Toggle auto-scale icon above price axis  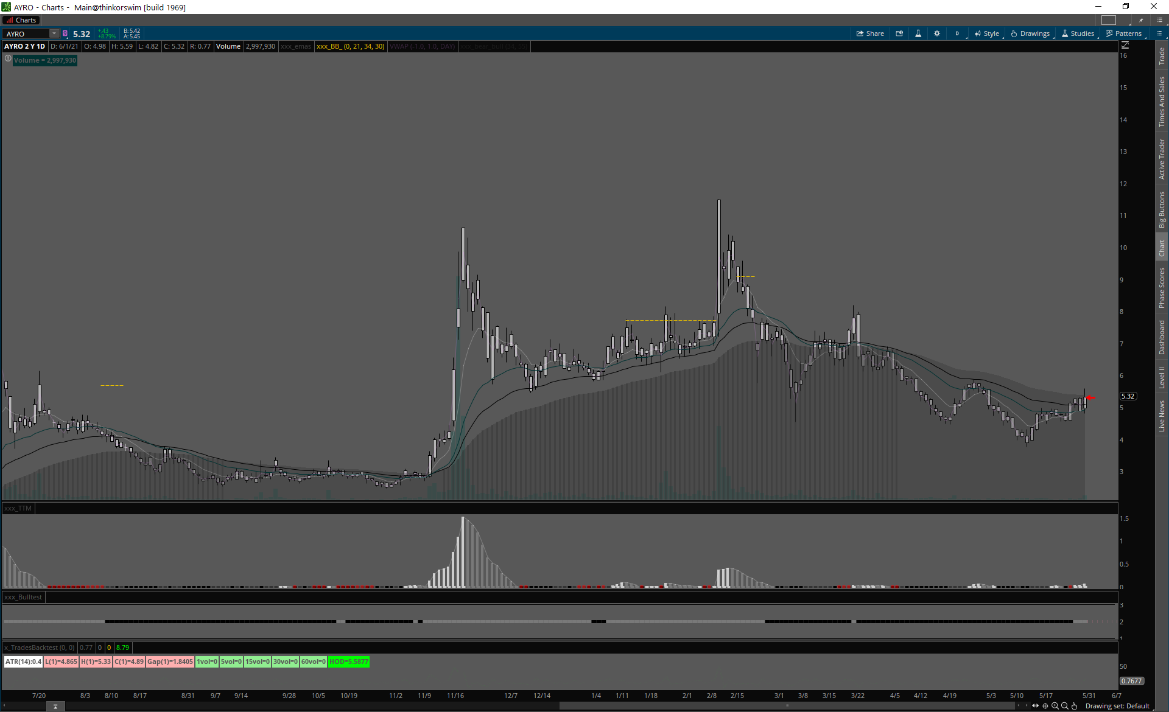(1125, 46)
